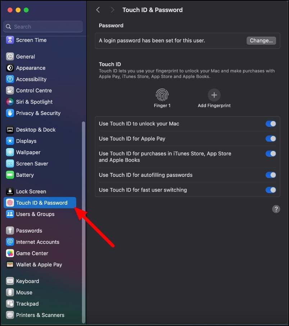Toggle Touch ID to unlock your Mac
This screenshot has width=289, height=326.
[x=271, y=124]
